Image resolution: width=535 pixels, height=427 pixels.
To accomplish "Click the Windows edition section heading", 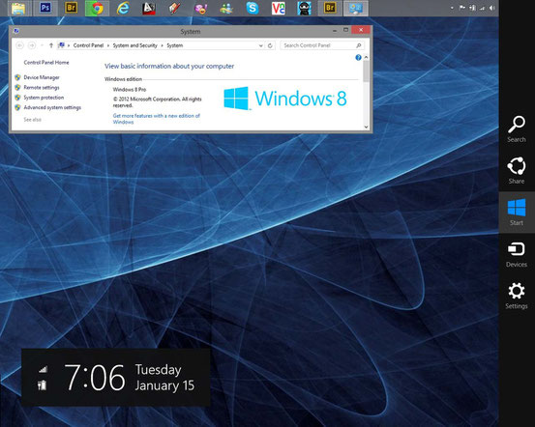I will click(x=123, y=79).
